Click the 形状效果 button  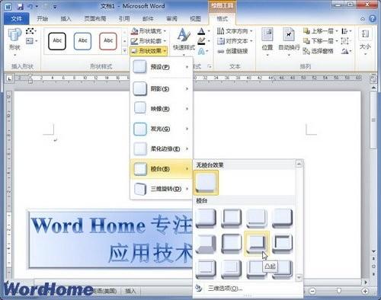tap(149, 51)
